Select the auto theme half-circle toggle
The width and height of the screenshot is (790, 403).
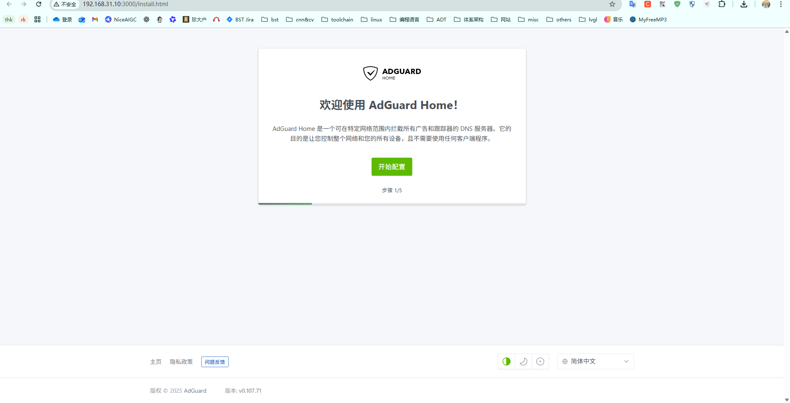pos(507,361)
